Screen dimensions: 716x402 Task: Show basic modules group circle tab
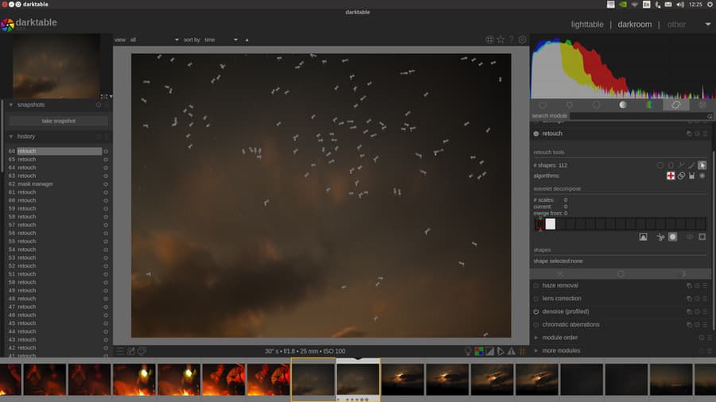(x=596, y=105)
